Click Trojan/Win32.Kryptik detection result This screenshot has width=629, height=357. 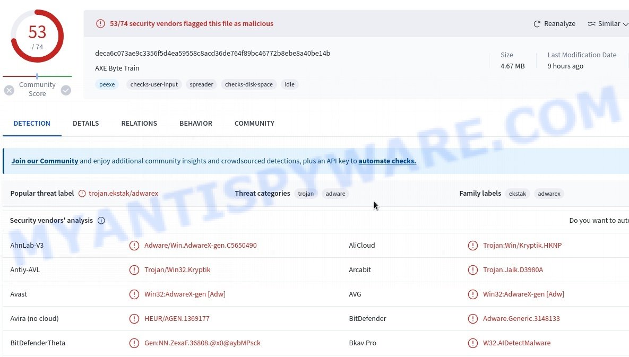[x=177, y=269]
